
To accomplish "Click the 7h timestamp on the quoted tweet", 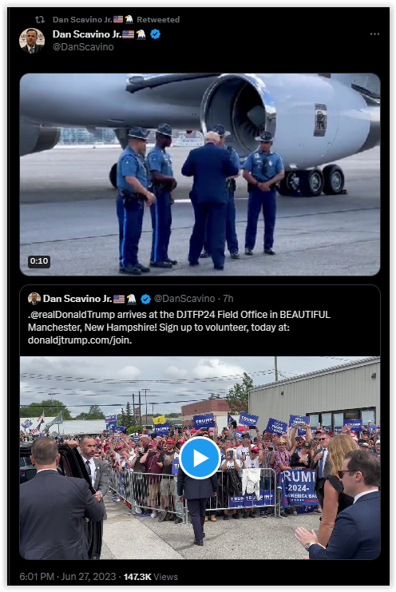I will point(228,299).
